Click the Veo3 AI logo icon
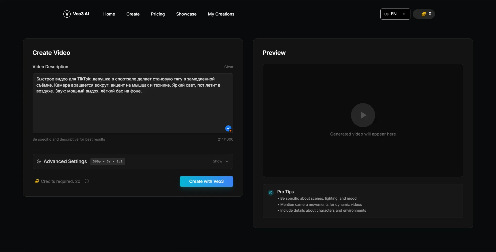This screenshot has height=252, width=496. pyautogui.click(x=67, y=14)
